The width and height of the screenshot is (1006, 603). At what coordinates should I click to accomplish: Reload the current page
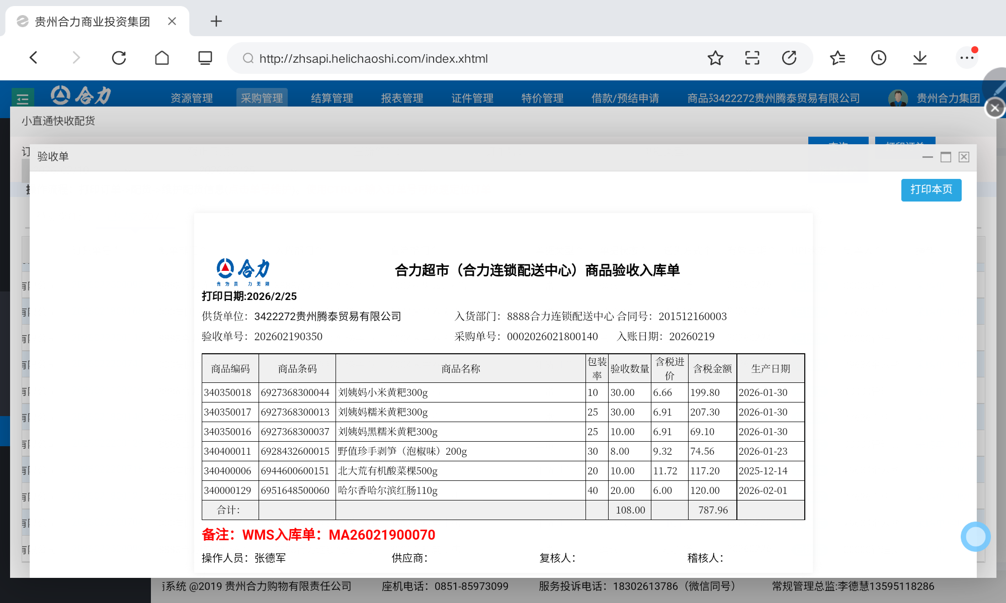(x=119, y=58)
